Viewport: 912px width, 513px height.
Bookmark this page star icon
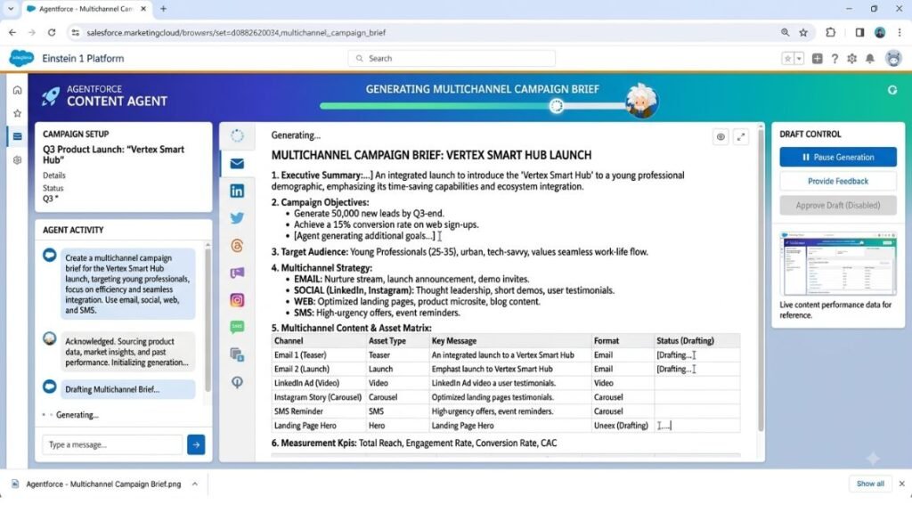point(804,33)
